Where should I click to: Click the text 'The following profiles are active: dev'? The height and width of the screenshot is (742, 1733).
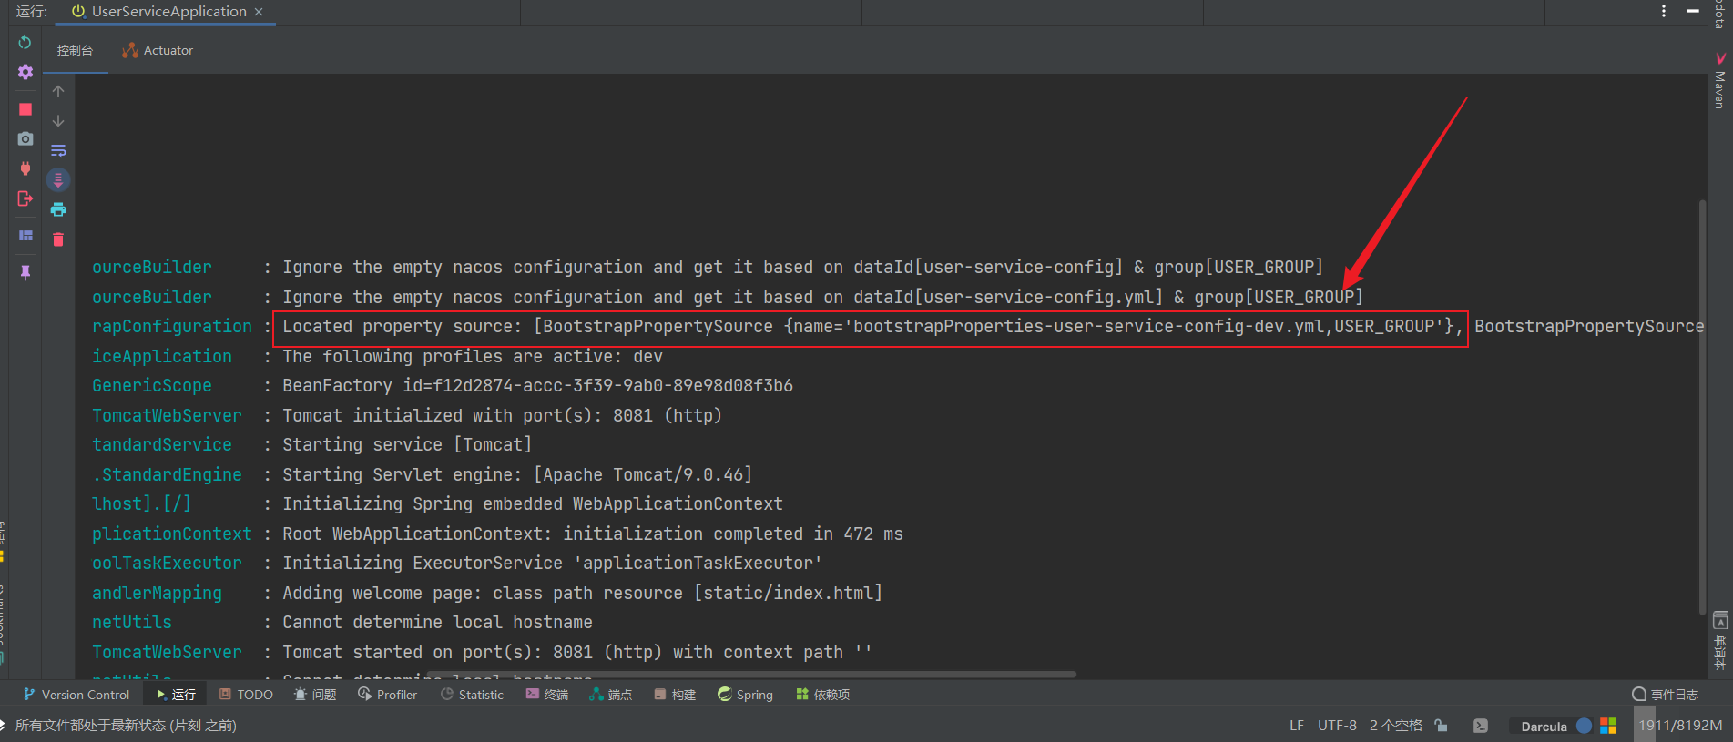(472, 356)
